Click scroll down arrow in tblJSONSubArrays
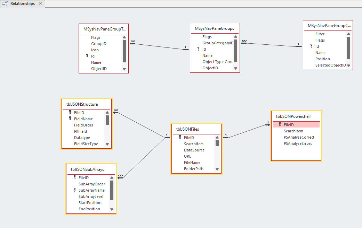The image size is (362, 228). (x=112, y=209)
